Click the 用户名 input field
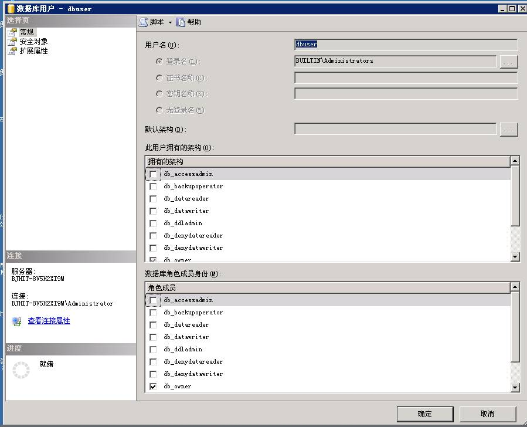 click(x=406, y=45)
